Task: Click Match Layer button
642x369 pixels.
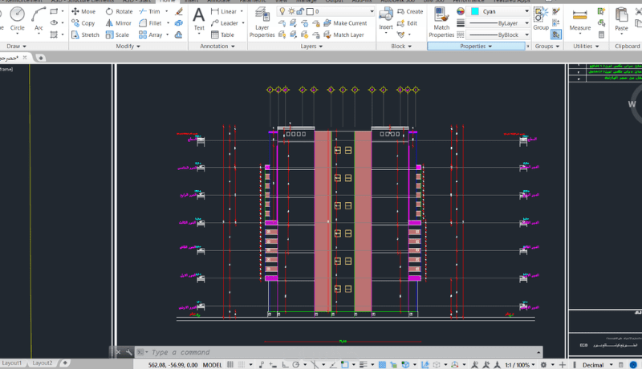Action: click(344, 34)
